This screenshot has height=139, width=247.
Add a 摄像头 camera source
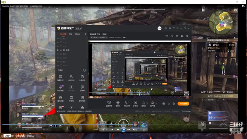pos(118,104)
